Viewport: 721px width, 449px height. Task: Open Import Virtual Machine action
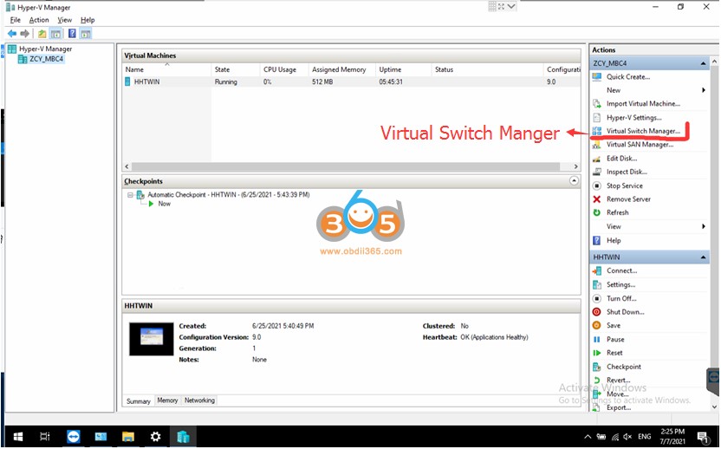643,104
